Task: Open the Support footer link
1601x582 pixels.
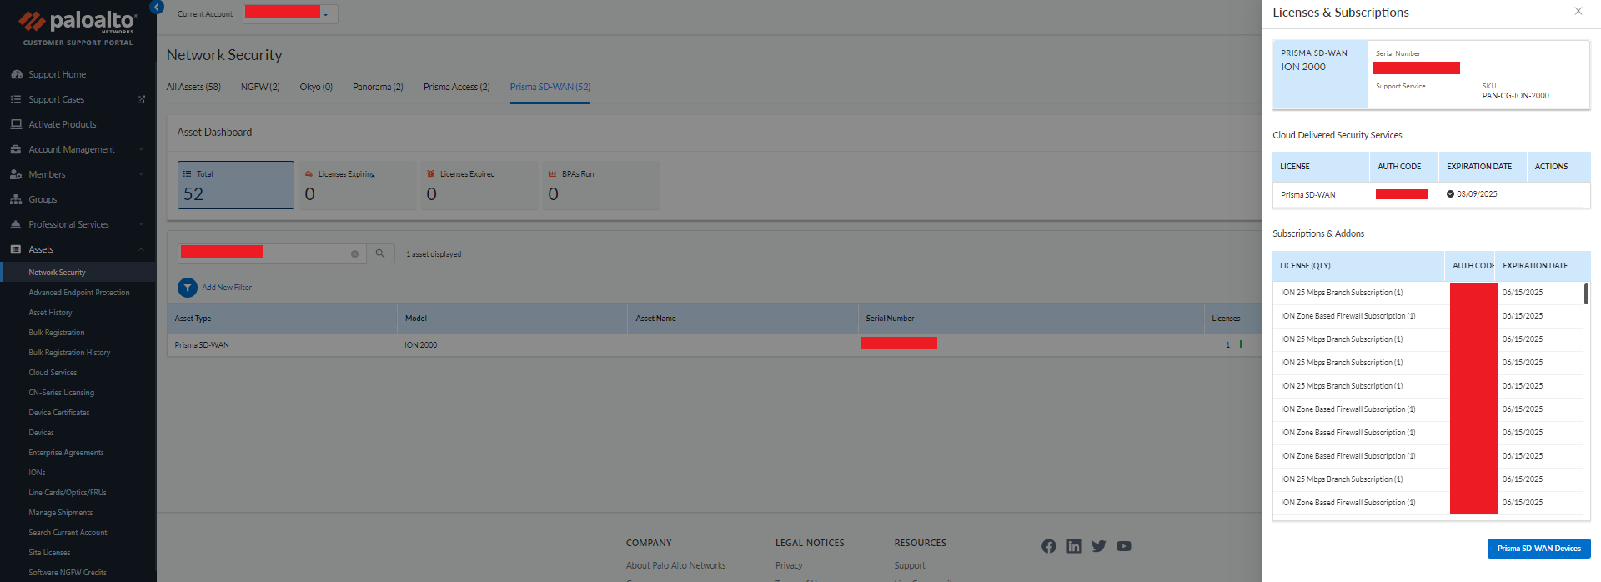Action: (910, 565)
